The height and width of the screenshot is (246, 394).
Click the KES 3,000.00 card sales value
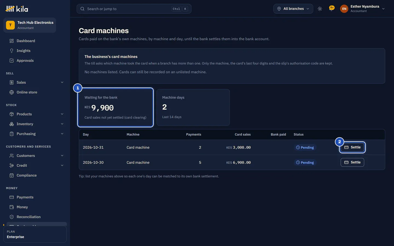(x=239, y=147)
